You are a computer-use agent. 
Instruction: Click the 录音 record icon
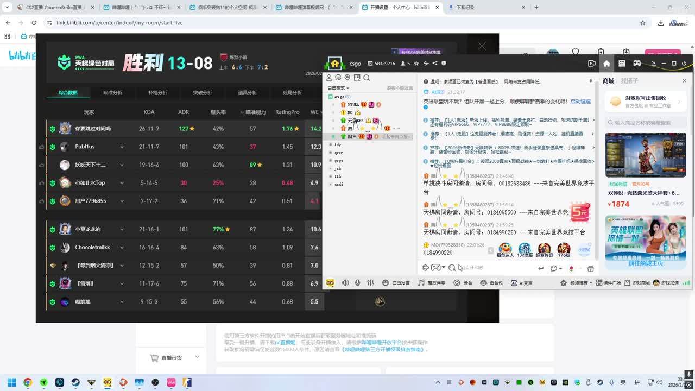[x=463, y=283]
